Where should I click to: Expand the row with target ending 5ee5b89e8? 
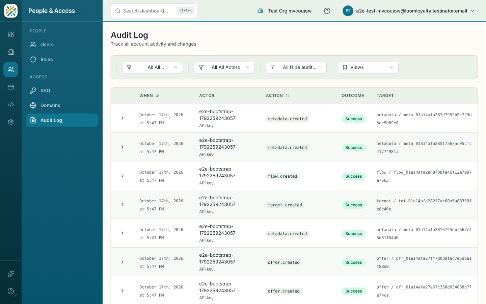pyautogui.click(x=123, y=118)
